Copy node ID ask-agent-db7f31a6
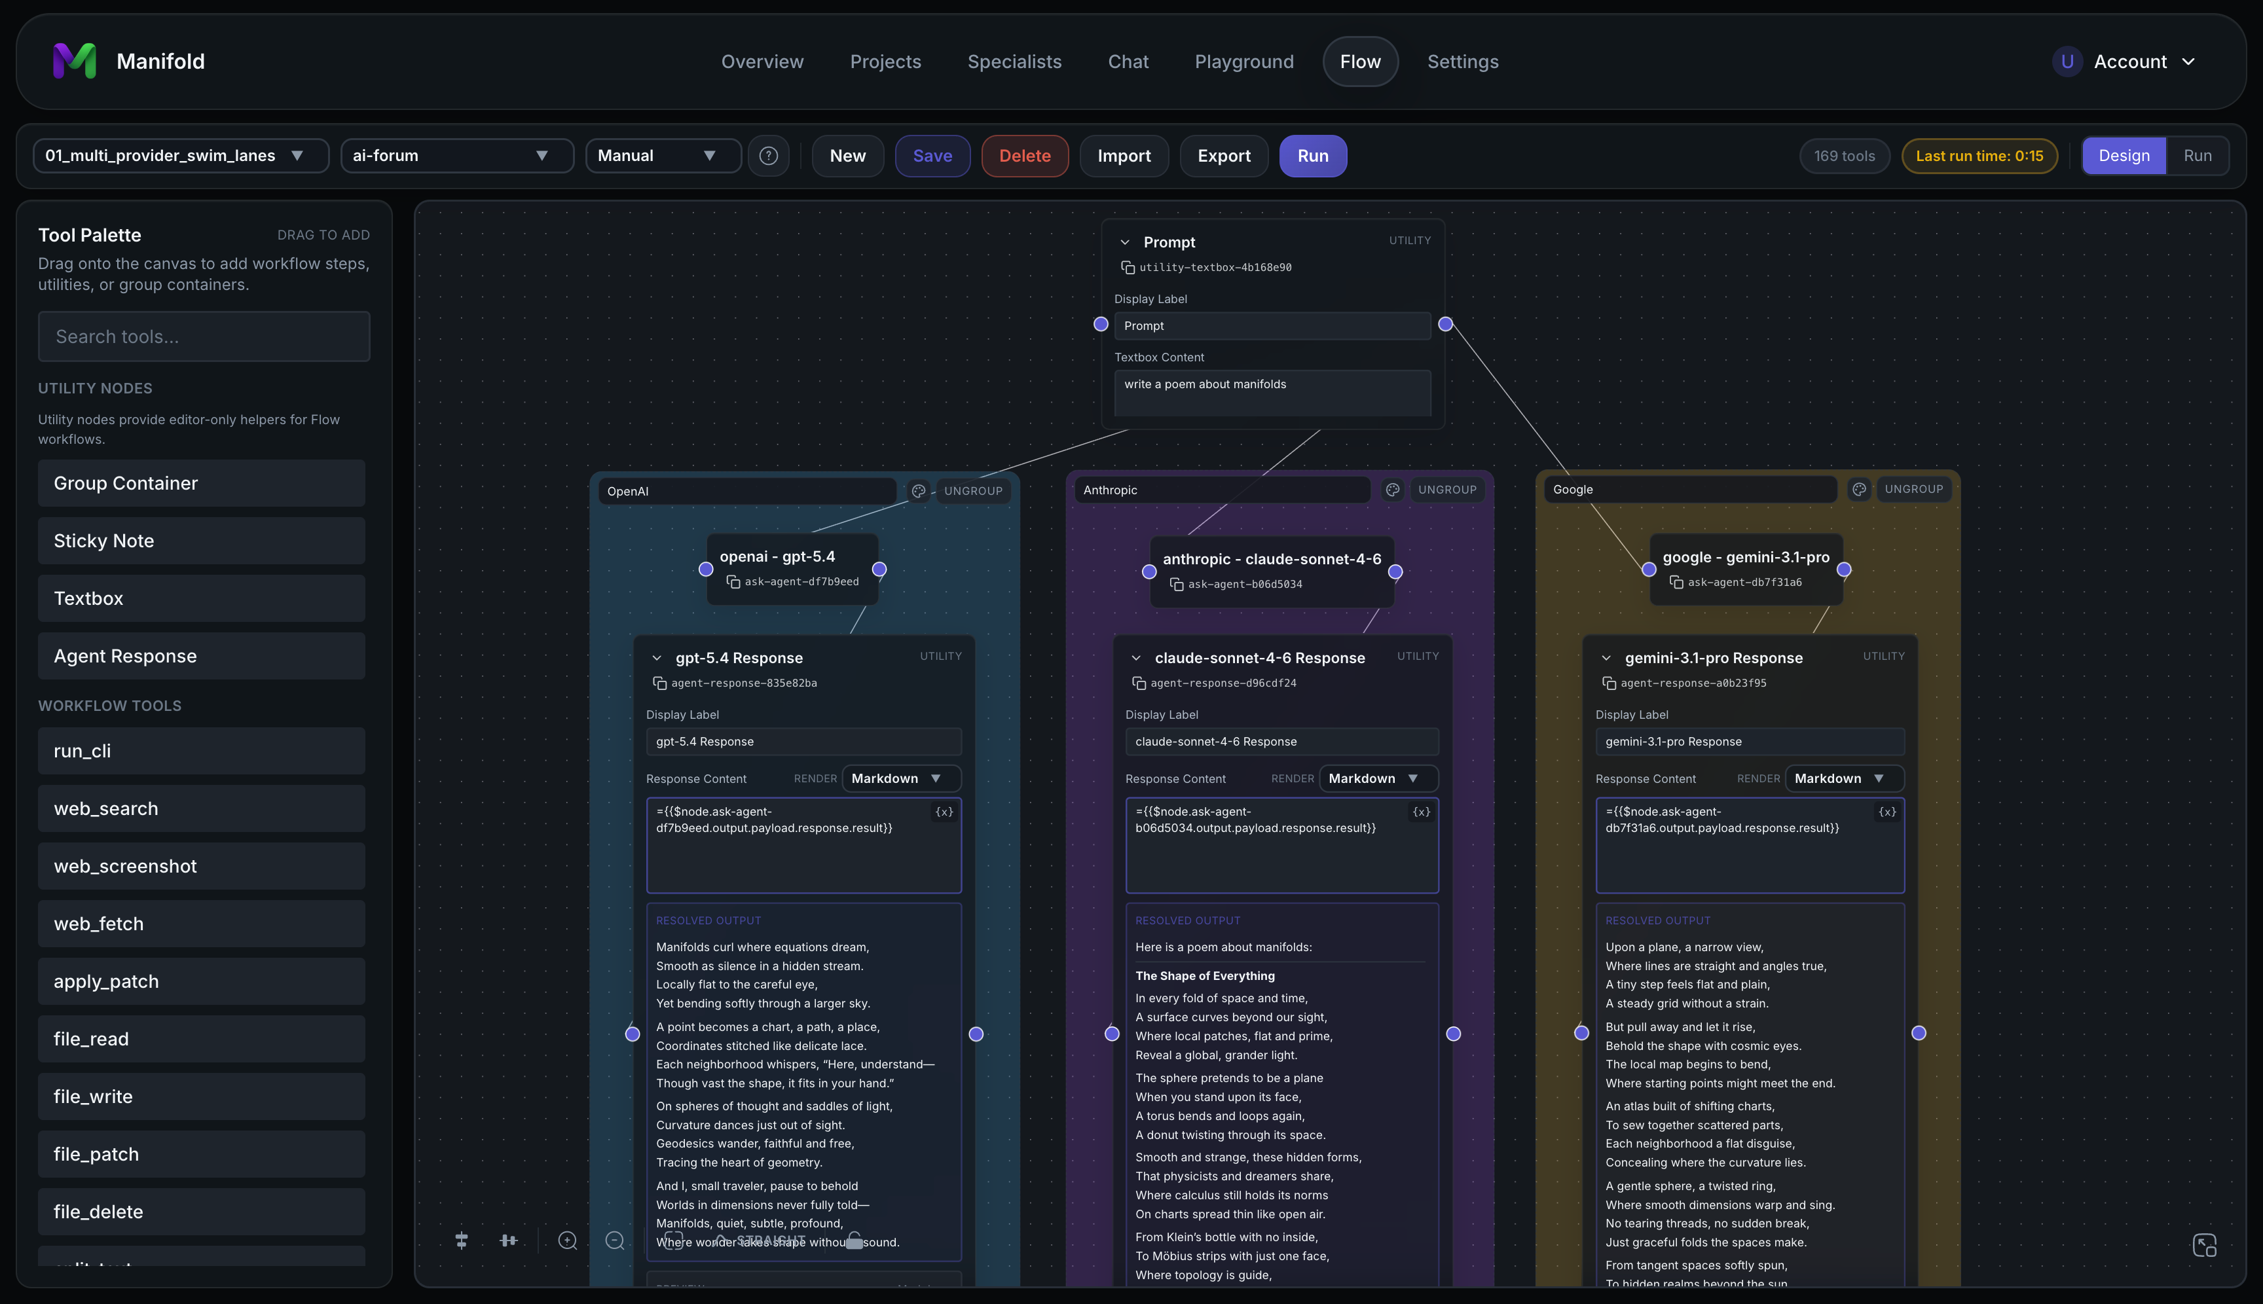This screenshot has height=1304, width=2263. pos(1676,583)
